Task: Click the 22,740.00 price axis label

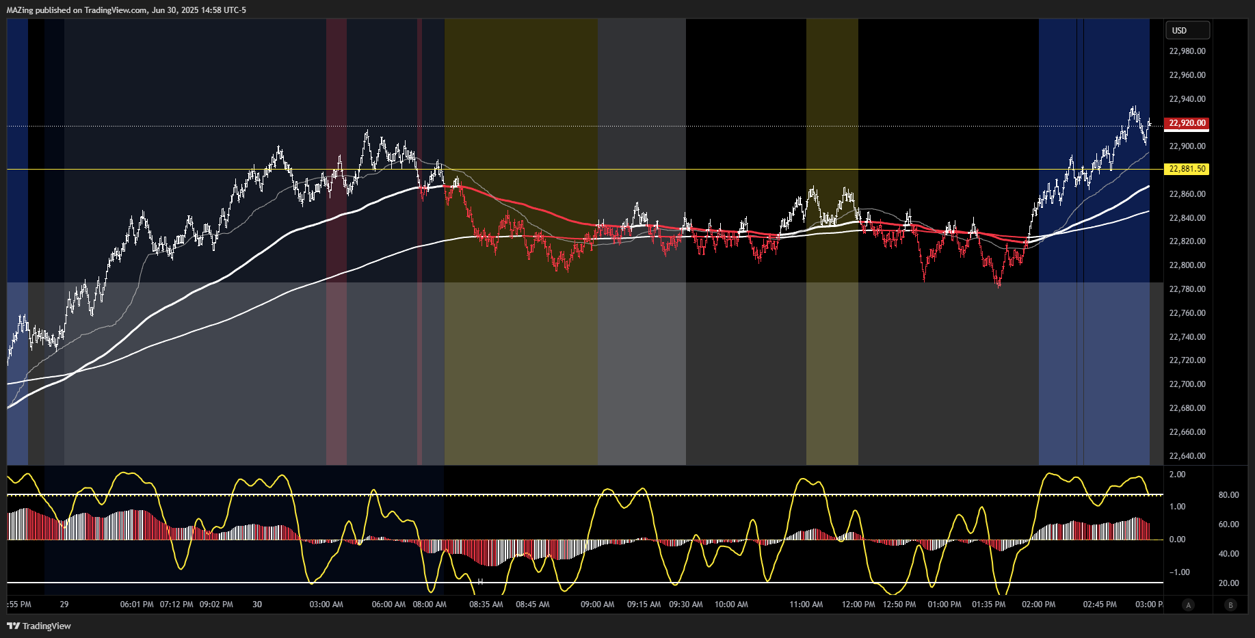Action: [x=1187, y=337]
